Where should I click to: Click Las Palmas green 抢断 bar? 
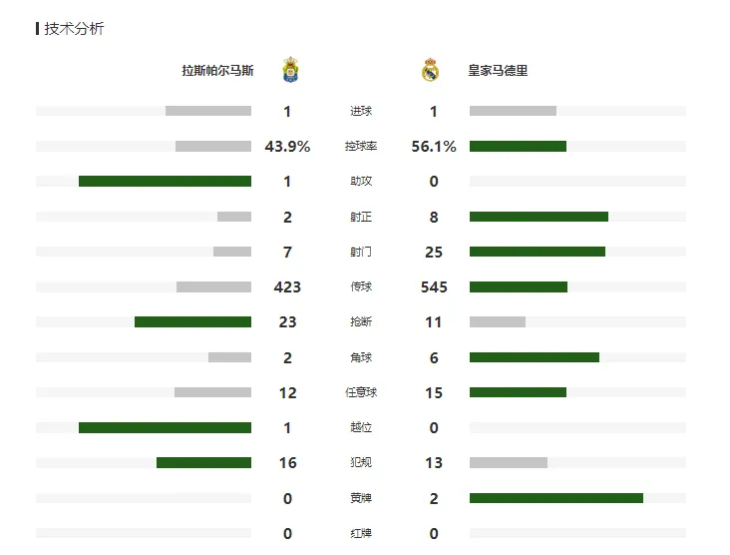pos(192,322)
